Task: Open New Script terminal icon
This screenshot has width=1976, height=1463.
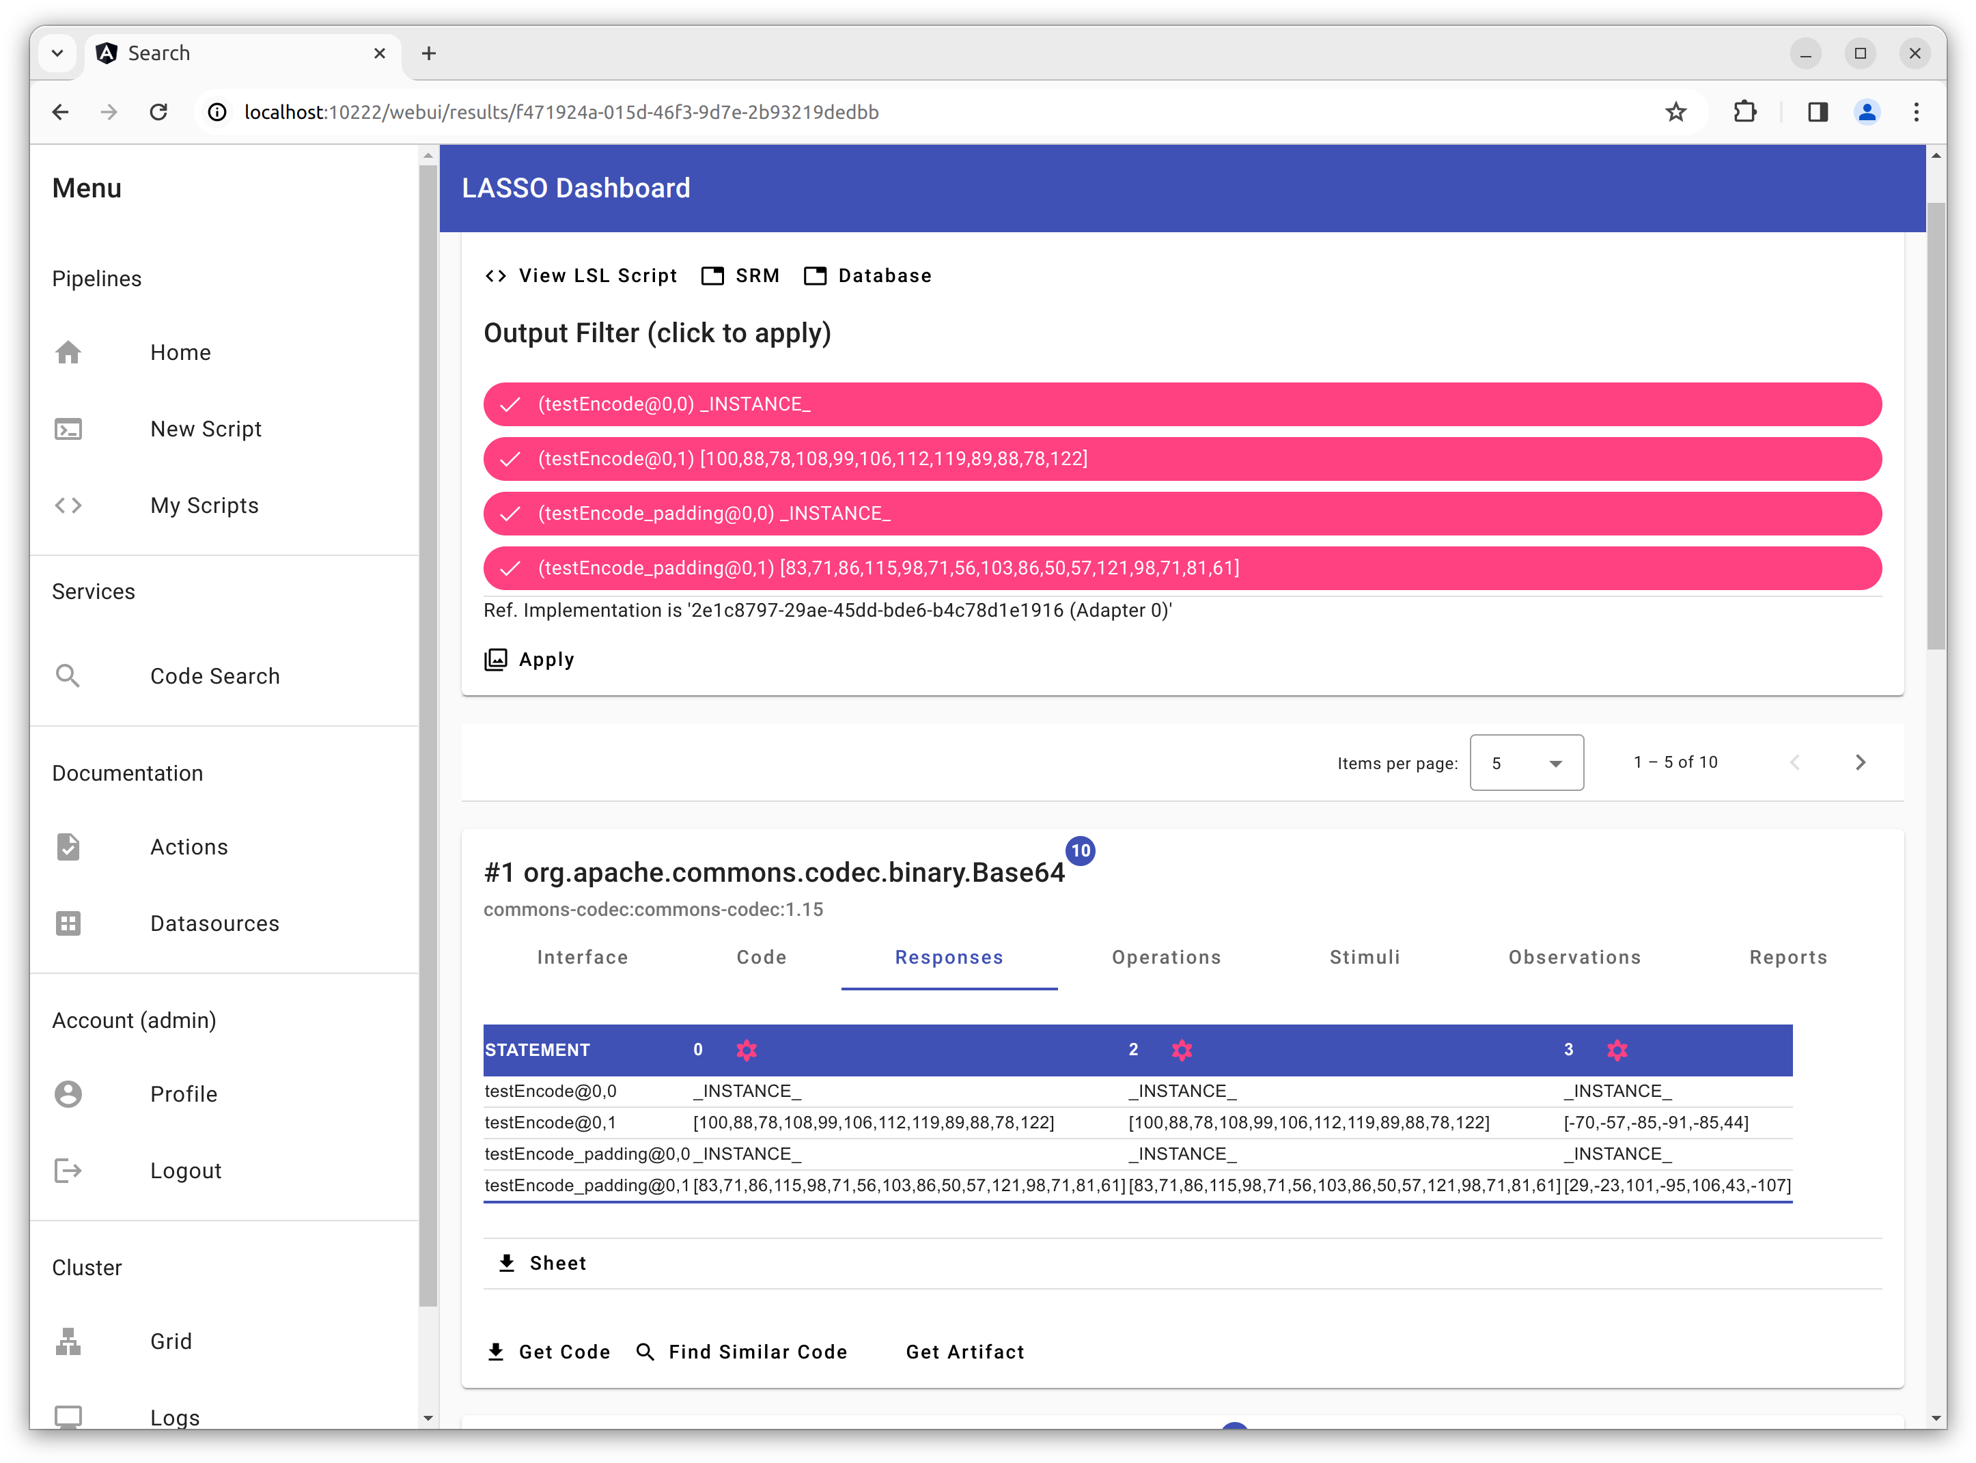Action: [68, 429]
